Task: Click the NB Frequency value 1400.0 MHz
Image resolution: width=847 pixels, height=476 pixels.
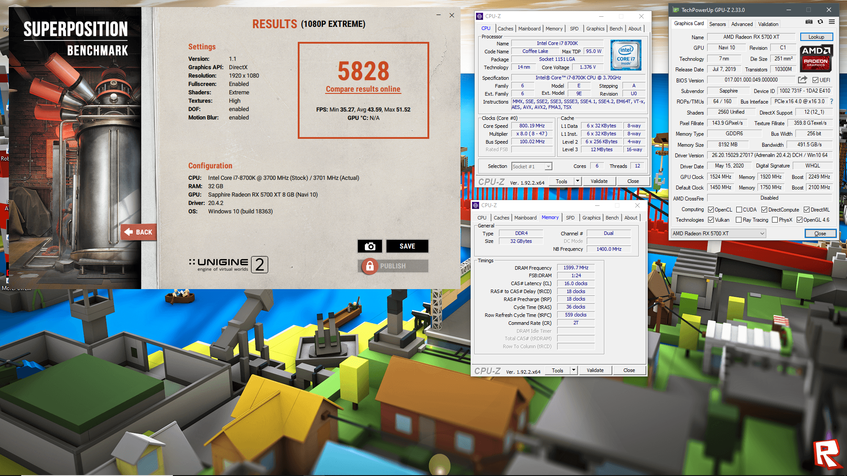Action: pyautogui.click(x=608, y=249)
